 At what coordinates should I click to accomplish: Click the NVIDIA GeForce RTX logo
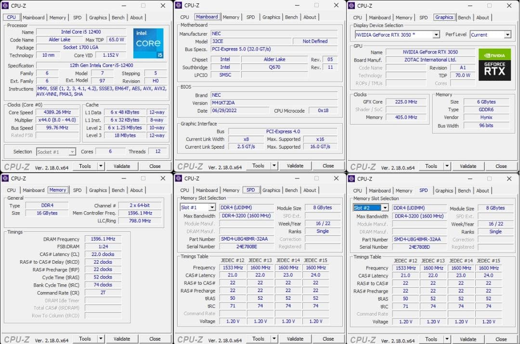click(495, 66)
